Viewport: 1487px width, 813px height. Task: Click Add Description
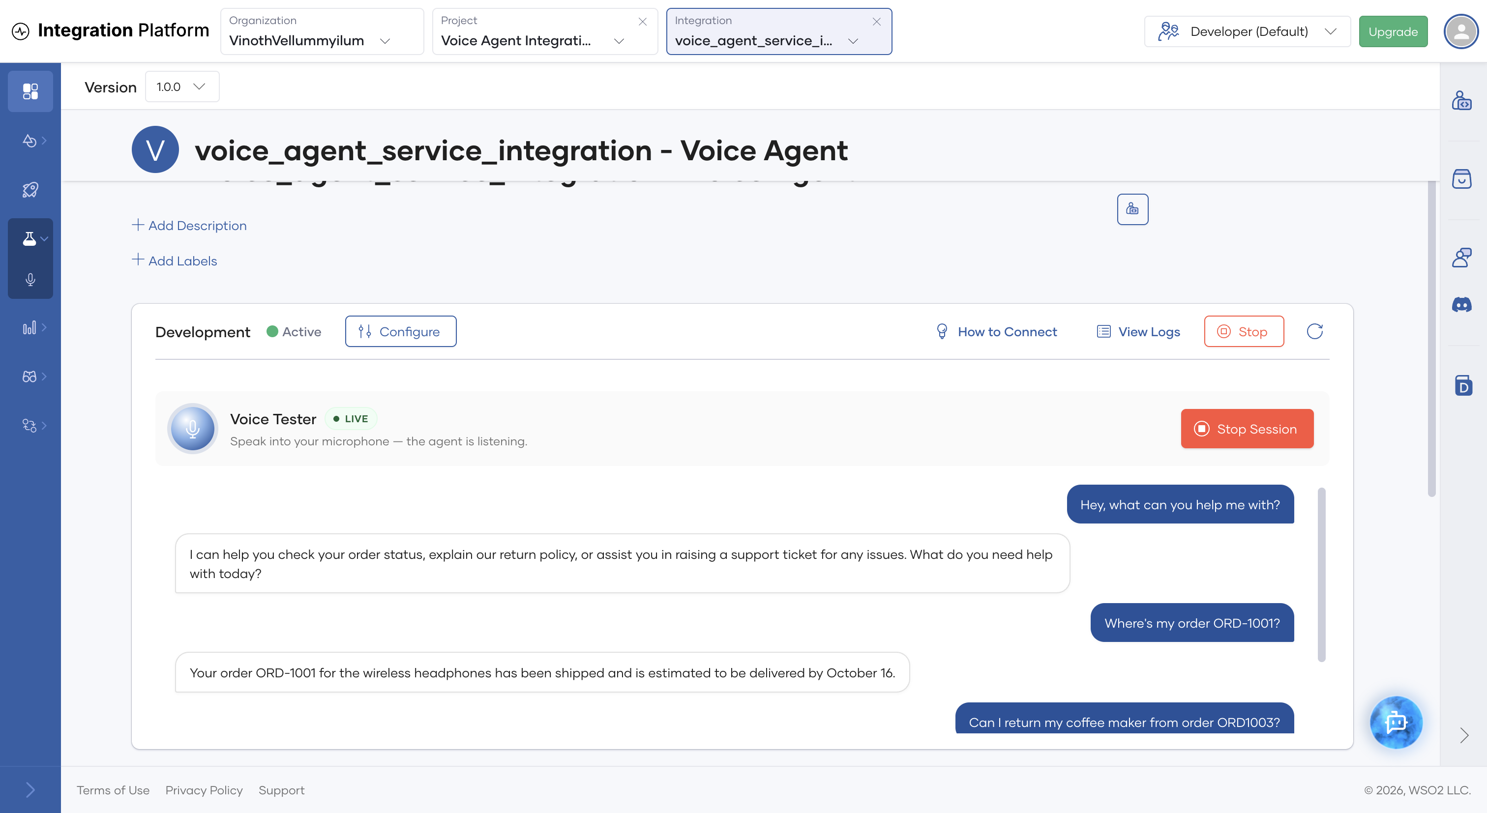[x=189, y=225]
